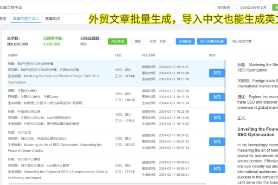Select the 操作 column header
Image resolution: width=278 pixels, height=185 pixels.
[212, 55]
